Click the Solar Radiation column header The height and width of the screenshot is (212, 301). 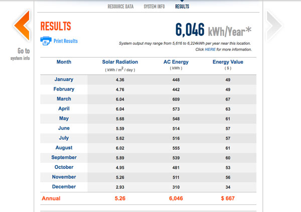(x=120, y=62)
